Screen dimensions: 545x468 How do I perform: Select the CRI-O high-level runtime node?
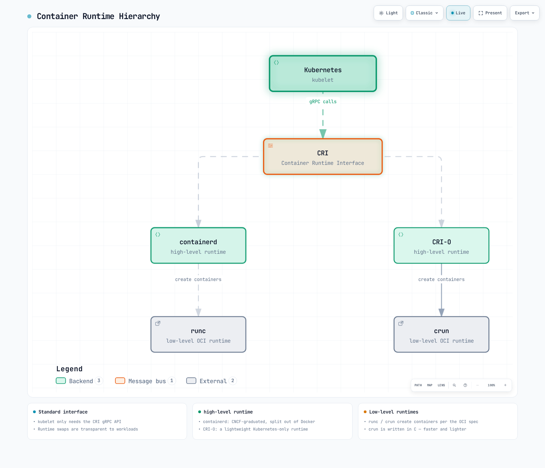tap(441, 246)
